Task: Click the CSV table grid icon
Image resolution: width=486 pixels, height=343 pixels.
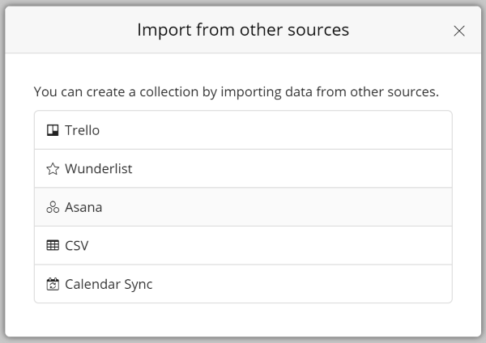Action: (x=53, y=245)
